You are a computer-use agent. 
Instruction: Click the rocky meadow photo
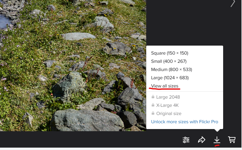[73, 65]
